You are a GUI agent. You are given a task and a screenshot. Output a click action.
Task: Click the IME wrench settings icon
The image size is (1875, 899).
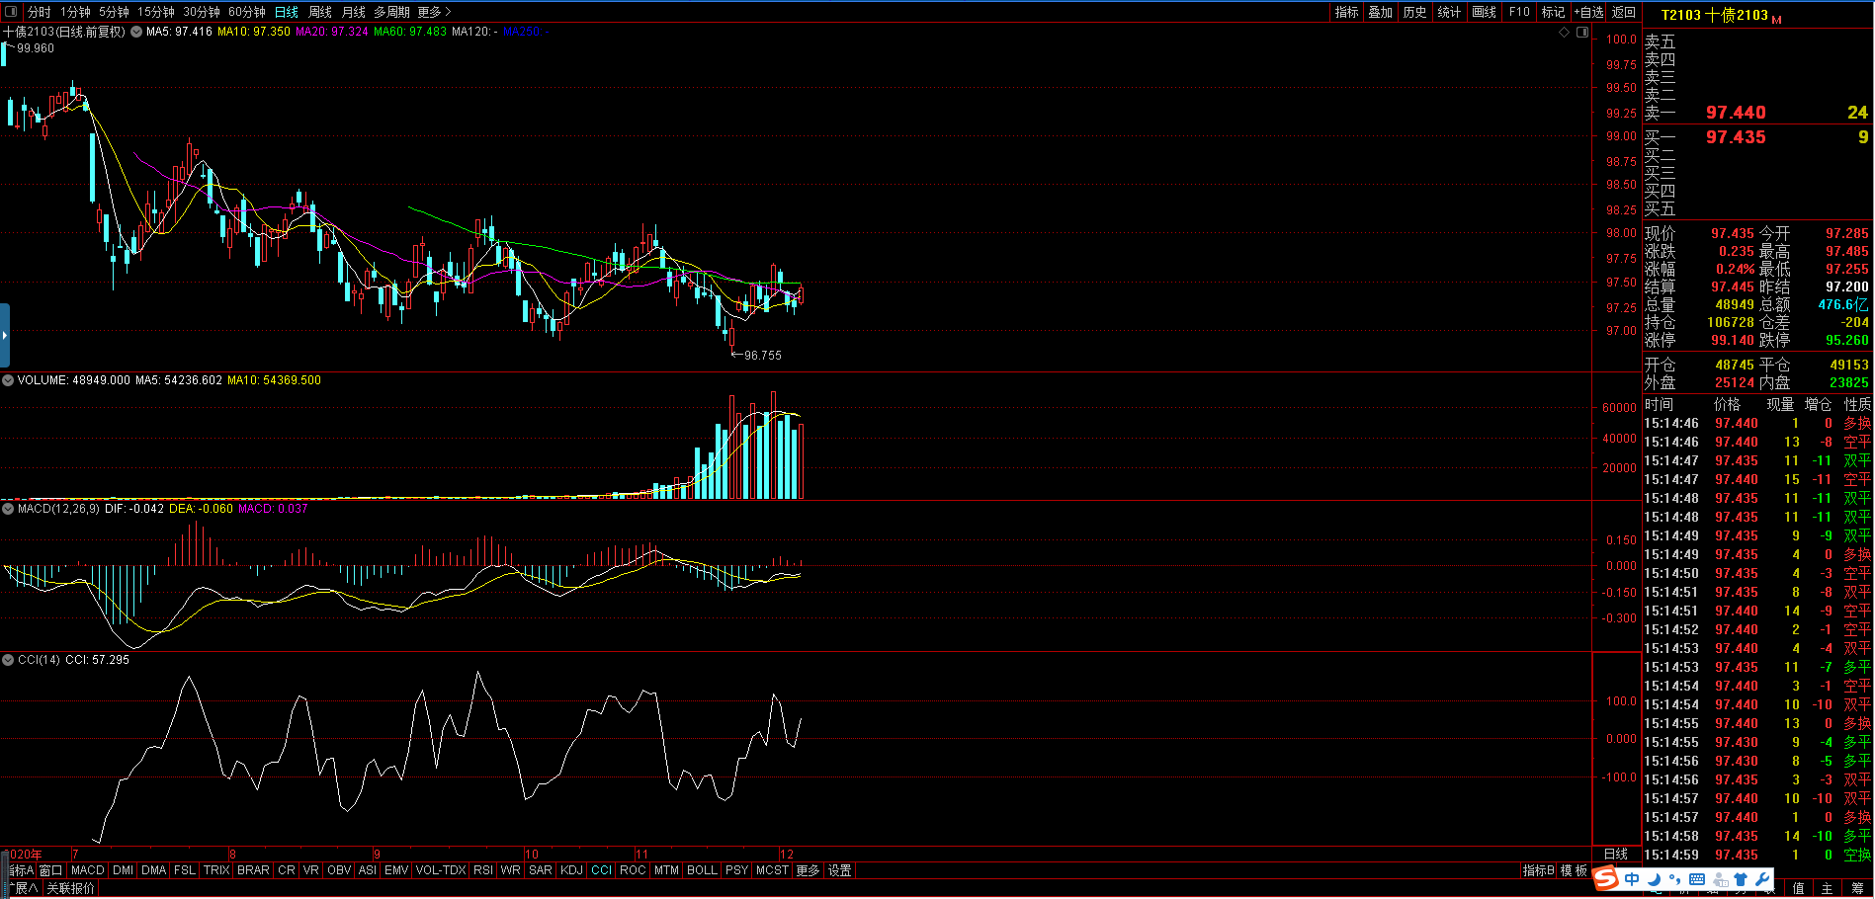(x=1761, y=878)
